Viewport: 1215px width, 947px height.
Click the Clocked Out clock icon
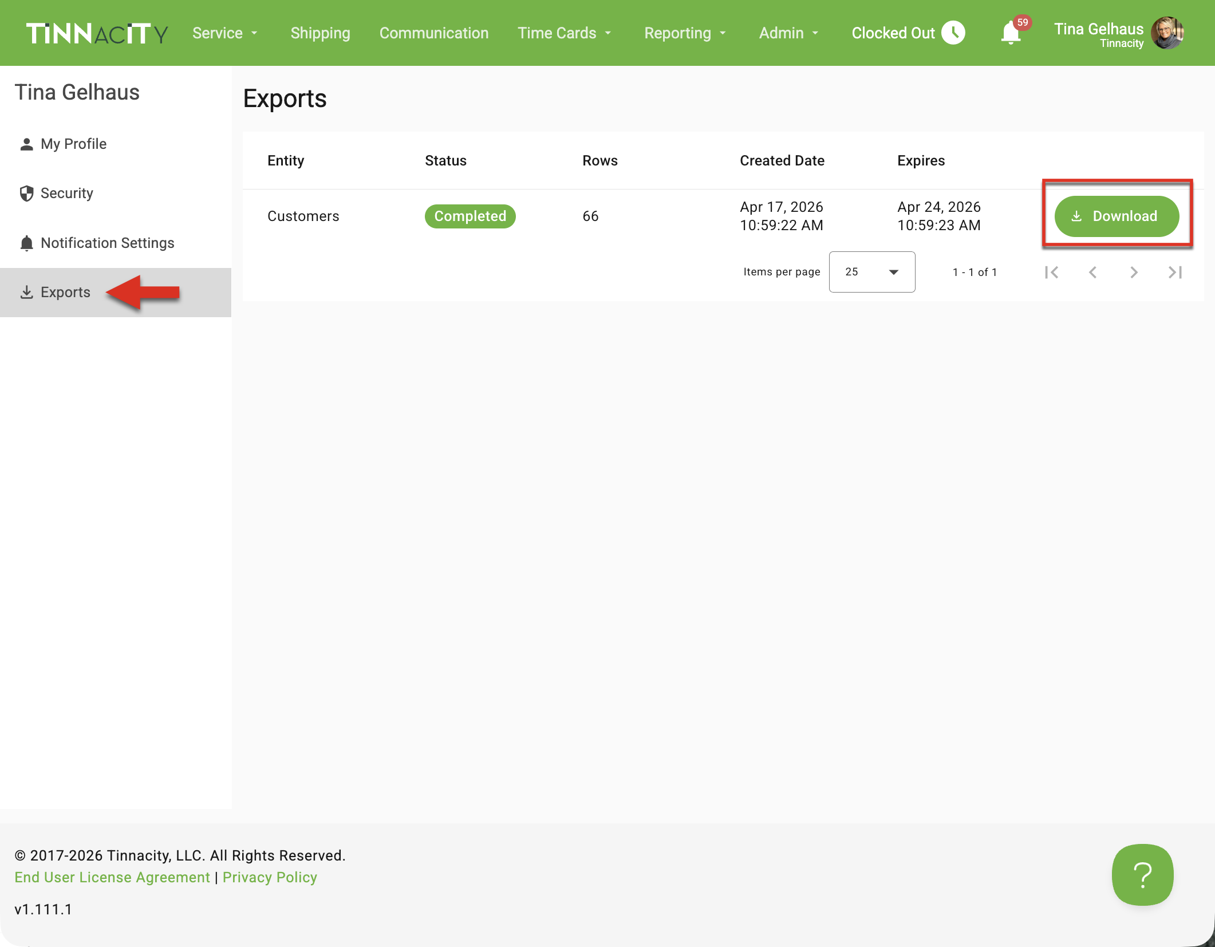coord(953,33)
